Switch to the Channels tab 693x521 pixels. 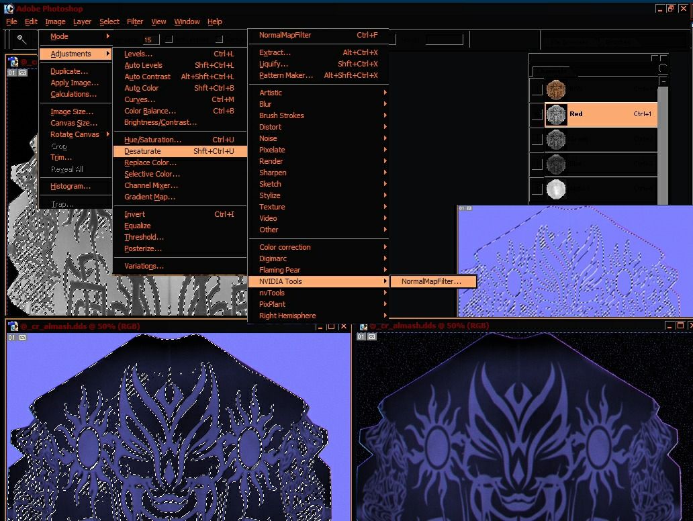(553, 71)
